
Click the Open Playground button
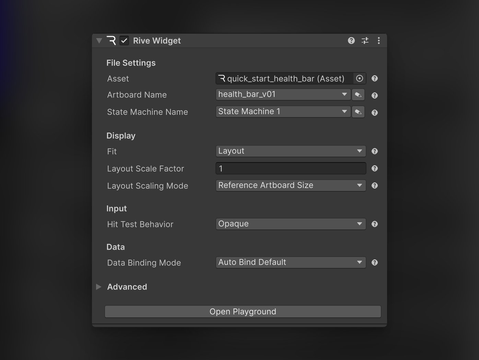(x=243, y=312)
